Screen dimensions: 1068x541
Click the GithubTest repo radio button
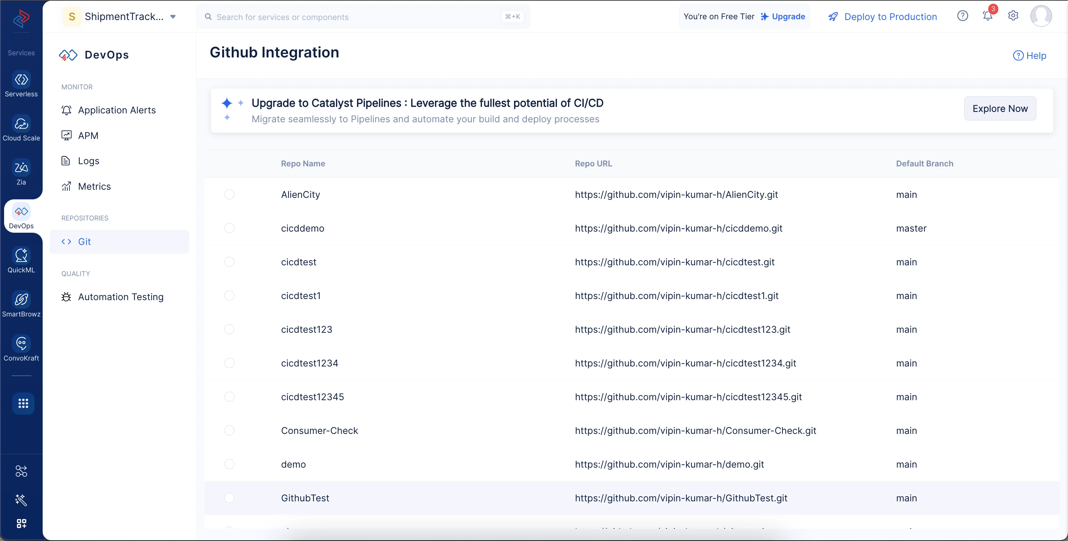[x=229, y=498]
